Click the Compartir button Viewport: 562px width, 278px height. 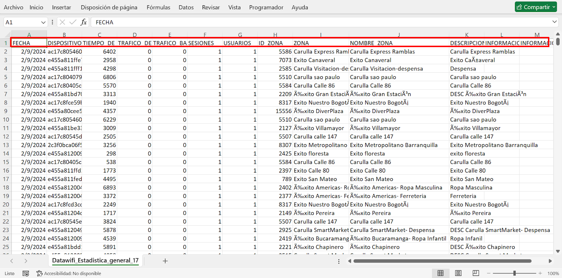tap(536, 7)
